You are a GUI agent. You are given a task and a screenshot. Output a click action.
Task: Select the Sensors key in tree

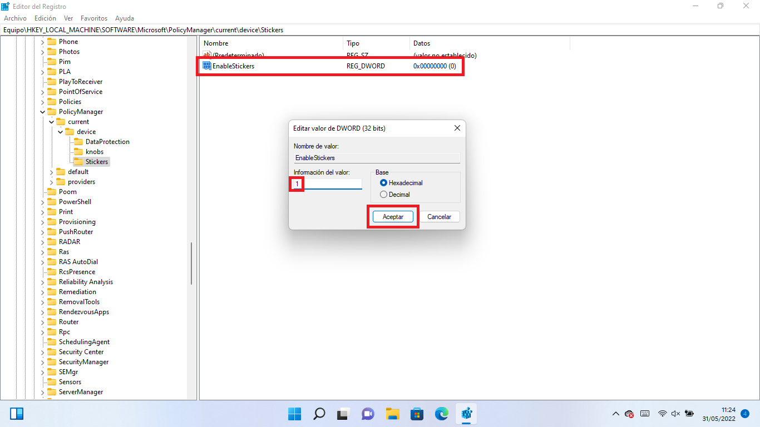(x=70, y=382)
